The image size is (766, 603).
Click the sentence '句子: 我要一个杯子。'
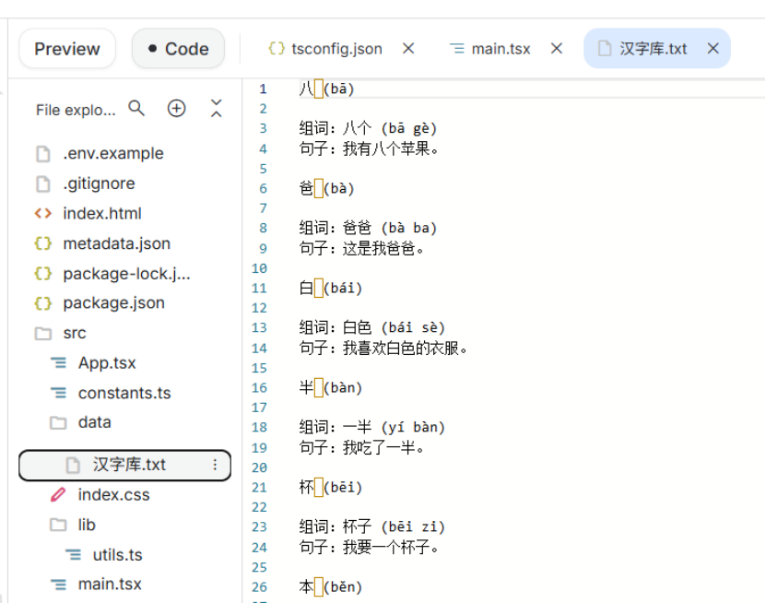click(370, 548)
